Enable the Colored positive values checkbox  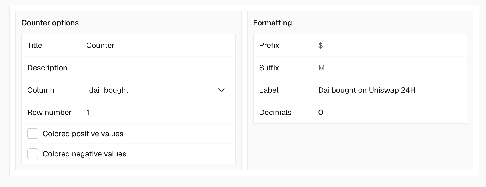pyautogui.click(x=33, y=134)
